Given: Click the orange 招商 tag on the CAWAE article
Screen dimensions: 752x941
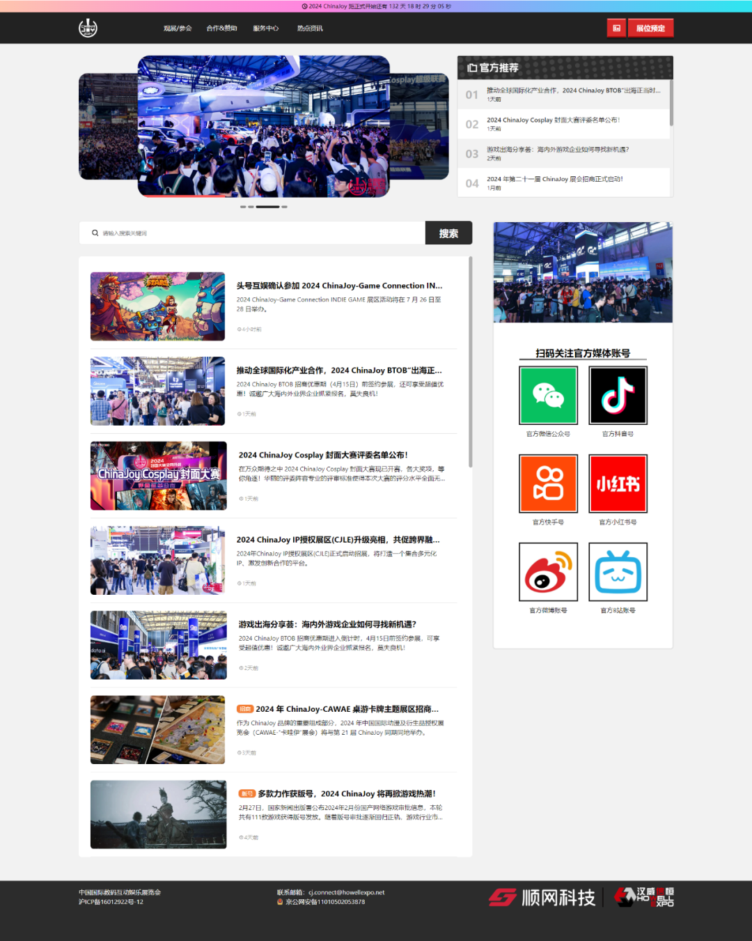Looking at the screenshot, I should pos(244,709).
